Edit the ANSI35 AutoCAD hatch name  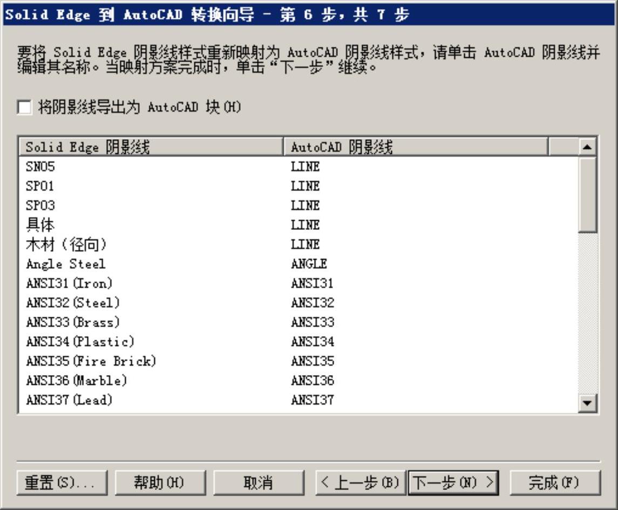click(312, 361)
